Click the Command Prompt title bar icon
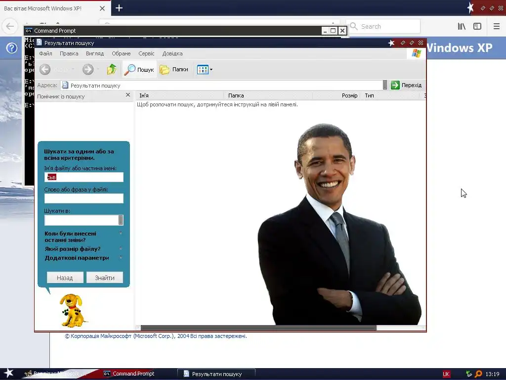This screenshot has height=380, width=506. point(29,31)
